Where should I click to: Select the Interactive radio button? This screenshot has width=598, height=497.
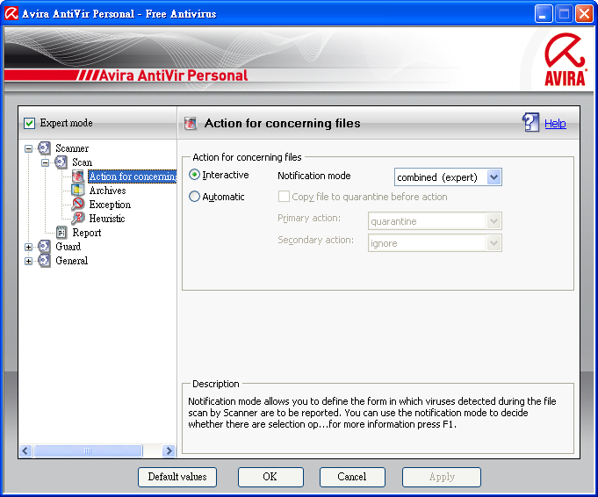194,175
